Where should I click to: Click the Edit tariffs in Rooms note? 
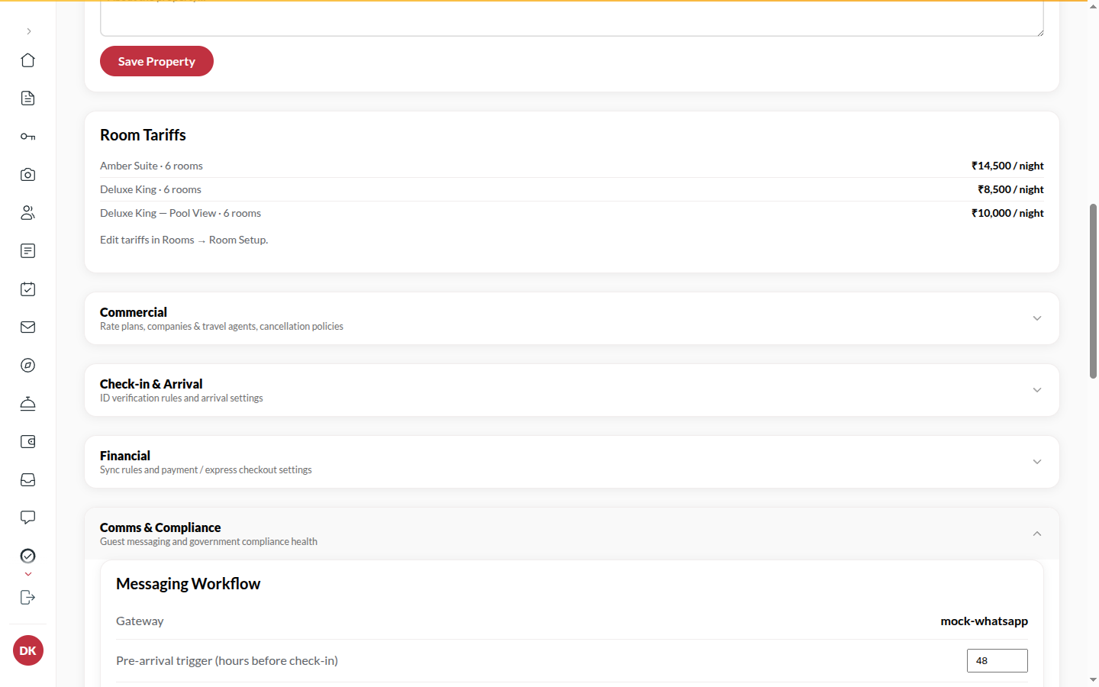point(184,240)
